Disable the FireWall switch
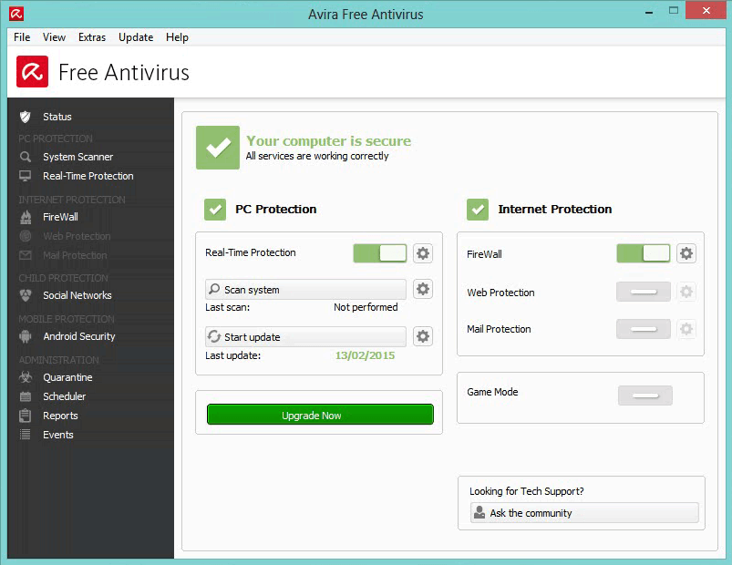Viewport: 732px width, 565px height. (x=643, y=254)
